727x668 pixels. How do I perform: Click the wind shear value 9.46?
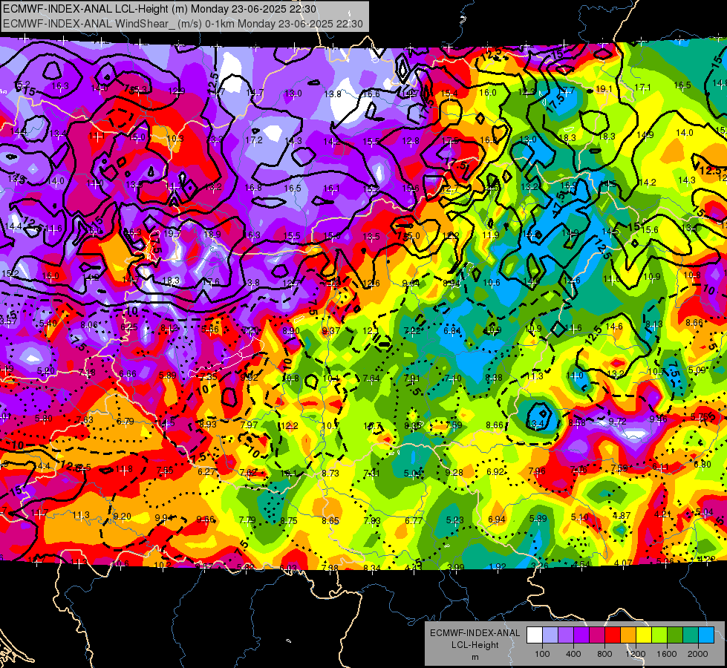pyautogui.click(x=659, y=419)
